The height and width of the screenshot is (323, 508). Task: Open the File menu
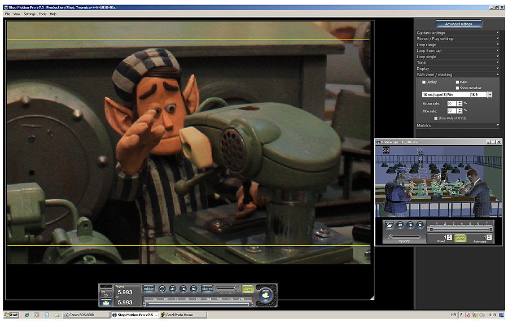(7, 14)
